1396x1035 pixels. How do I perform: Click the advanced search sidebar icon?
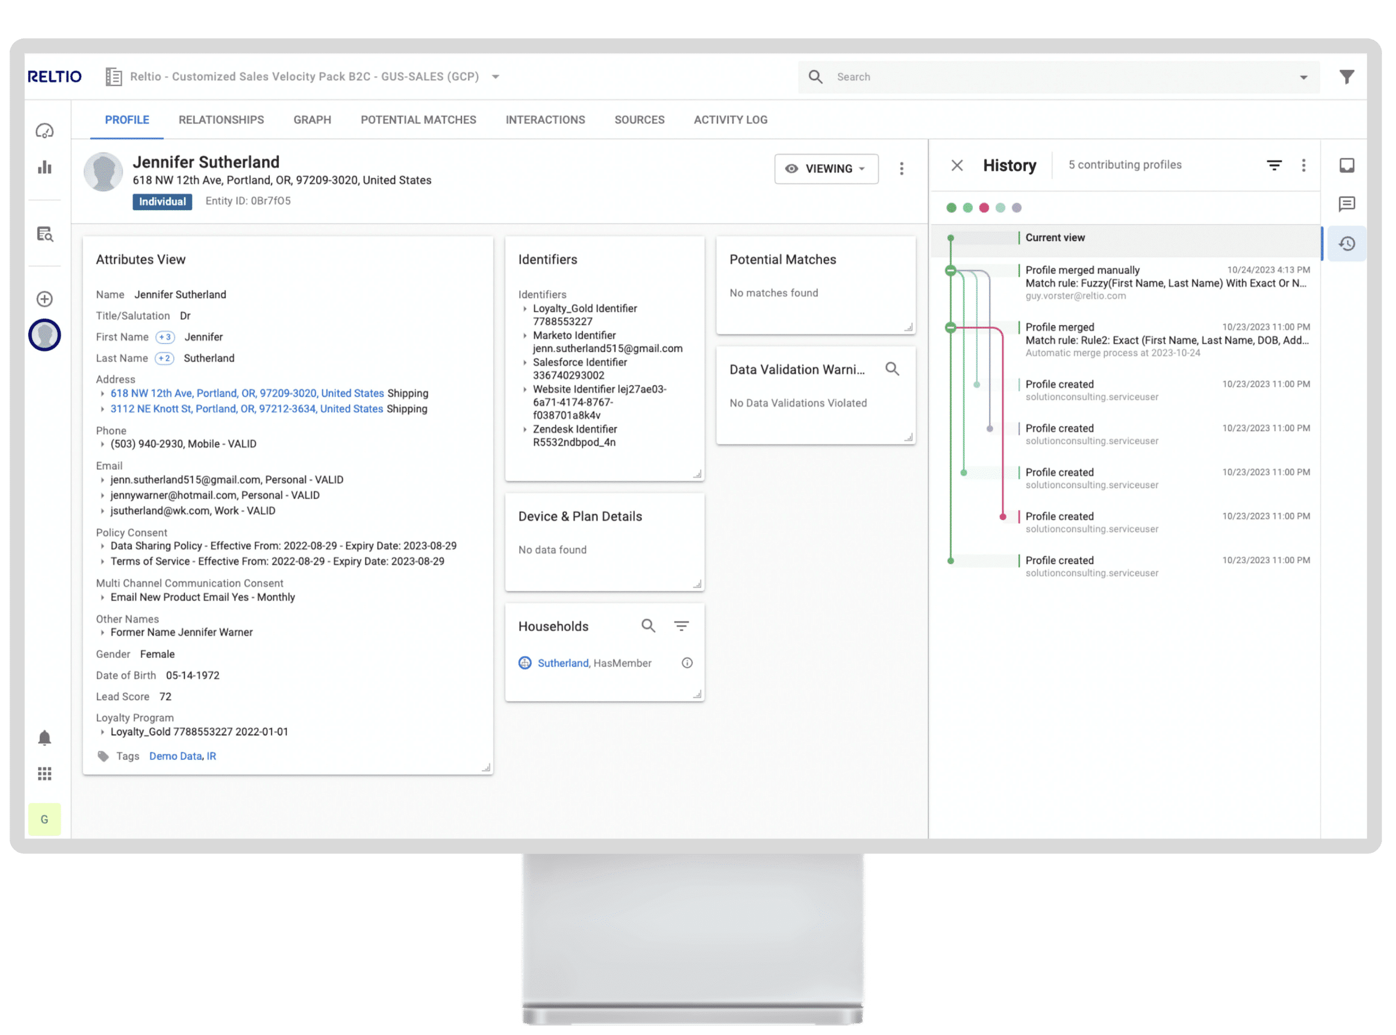45,234
